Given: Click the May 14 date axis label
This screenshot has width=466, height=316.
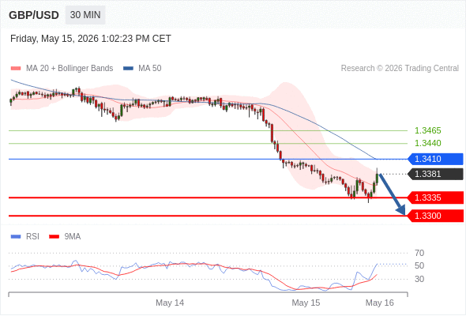Looking at the screenshot, I should coord(170,303).
